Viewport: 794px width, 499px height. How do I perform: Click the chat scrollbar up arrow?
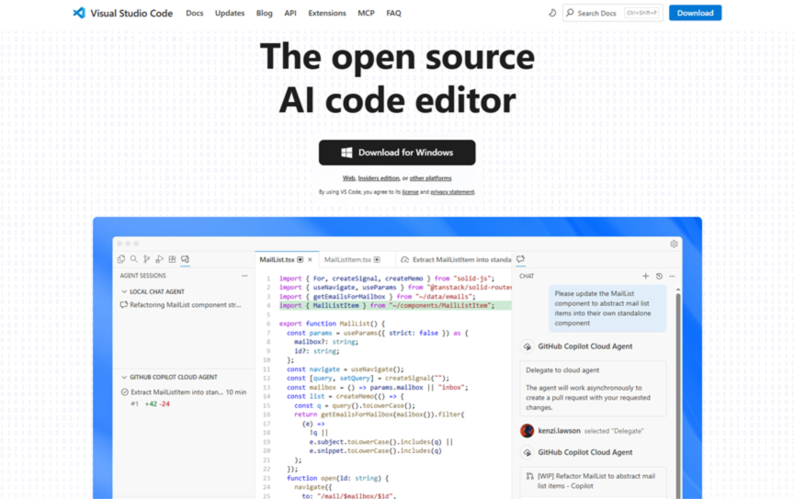point(678,289)
